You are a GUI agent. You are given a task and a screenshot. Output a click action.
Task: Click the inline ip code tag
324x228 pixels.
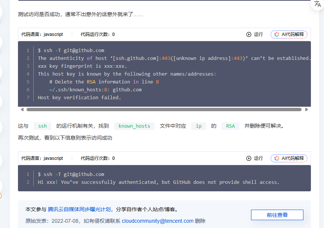[198, 126]
